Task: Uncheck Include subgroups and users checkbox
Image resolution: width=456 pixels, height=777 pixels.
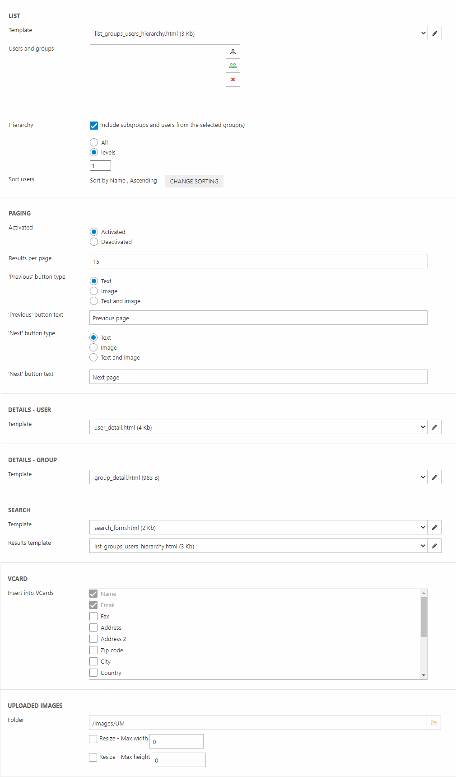Action: [94, 126]
